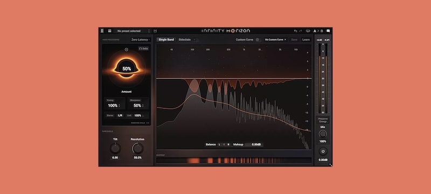Click the 50% Amount black hole dial
Image resolution: width=431 pixels, height=194 pixels.
click(x=127, y=68)
